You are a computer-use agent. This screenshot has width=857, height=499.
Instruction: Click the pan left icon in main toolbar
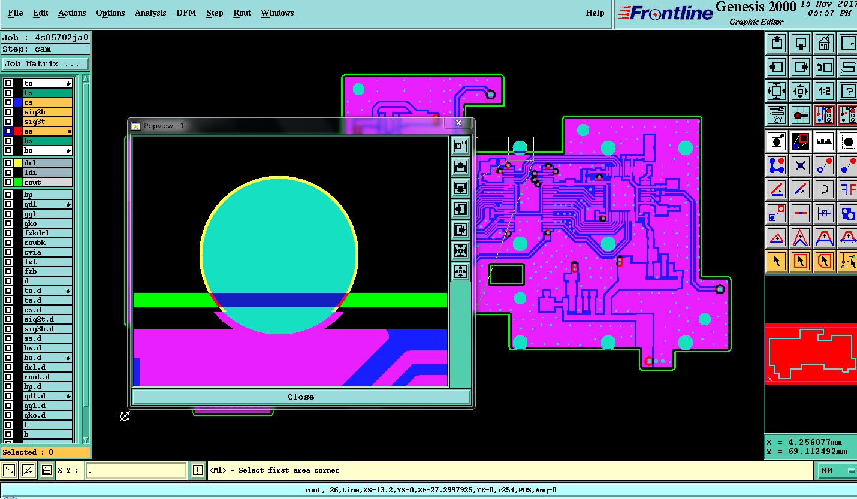pyautogui.click(x=777, y=67)
